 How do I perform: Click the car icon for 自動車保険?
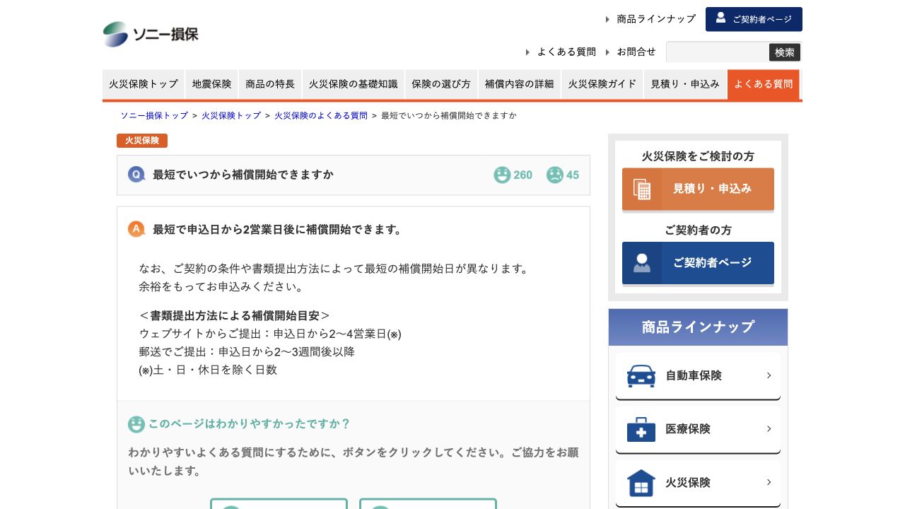pyautogui.click(x=641, y=375)
